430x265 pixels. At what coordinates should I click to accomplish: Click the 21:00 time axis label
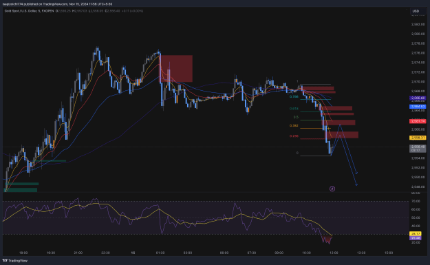pos(78,253)
